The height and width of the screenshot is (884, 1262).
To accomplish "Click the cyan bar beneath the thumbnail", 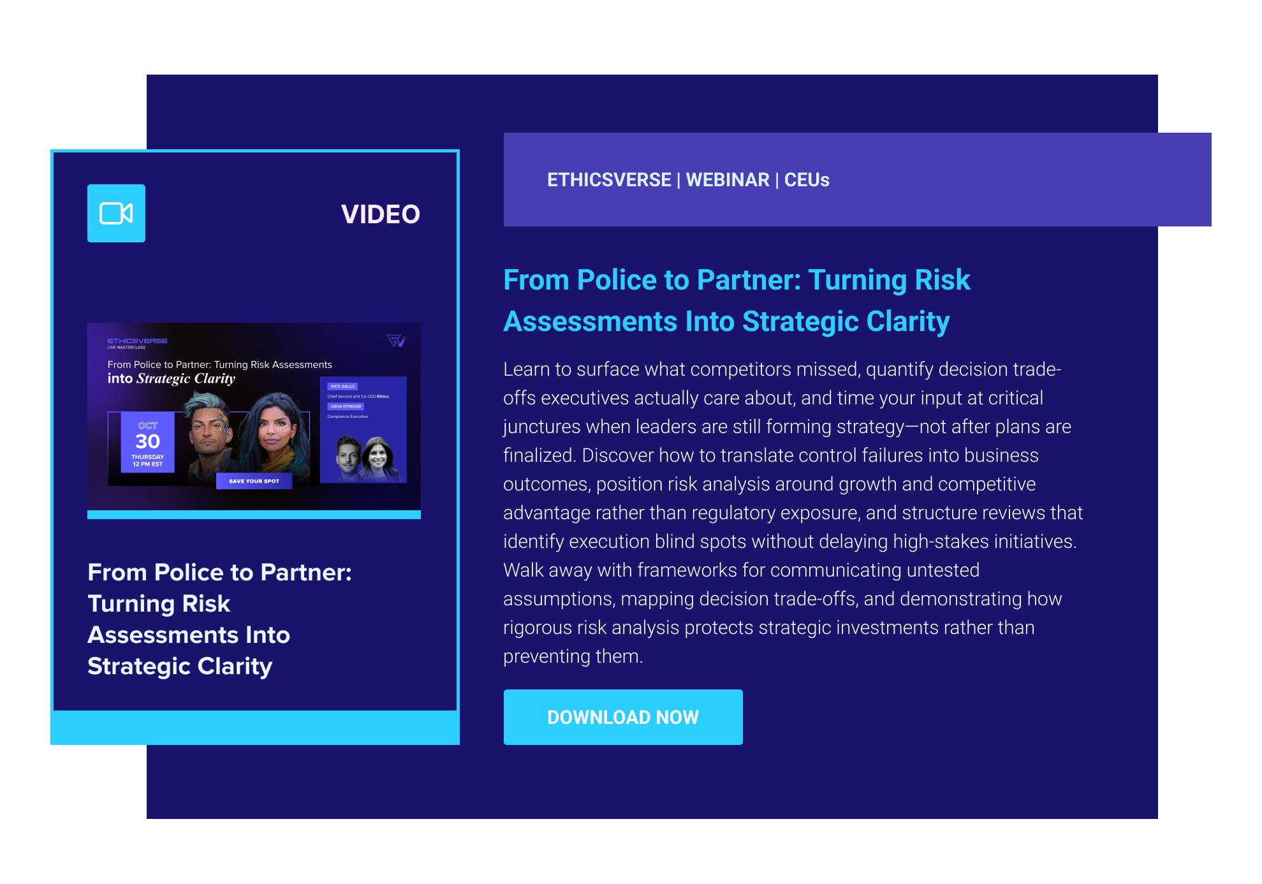I will coord(254,515).
